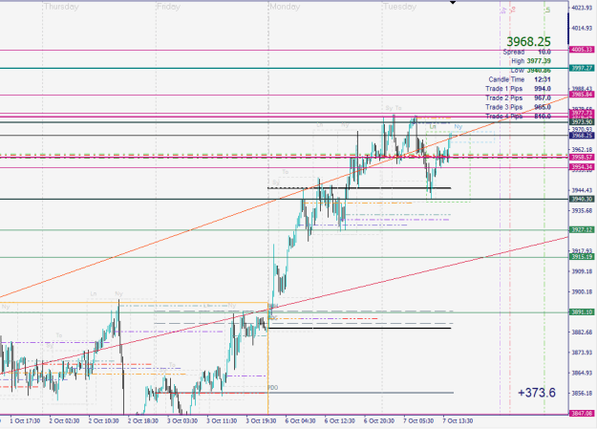Image resolution: width=597 pixels, height=429 pixels.
Task: Click the 4014.93 price scale value
Action: click(x=582, y=28)
